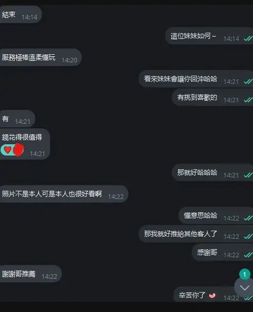253x312 pixels.
Task: Select the 辛苦你了 message bubble
Action: tap(213, 295)
